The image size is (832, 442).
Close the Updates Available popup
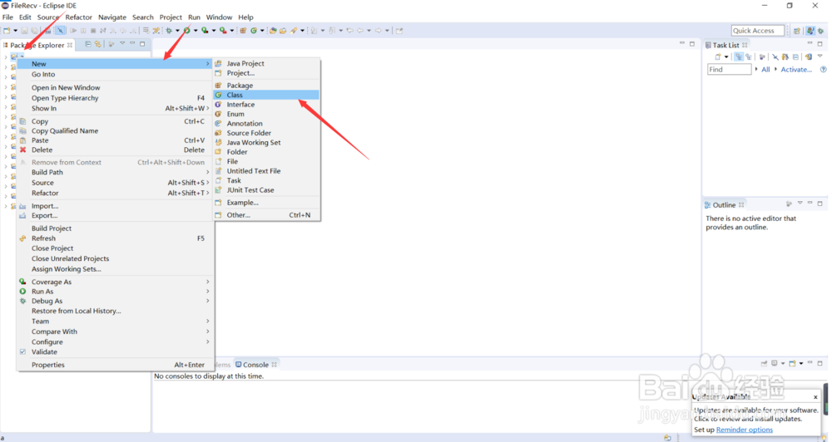815,397
